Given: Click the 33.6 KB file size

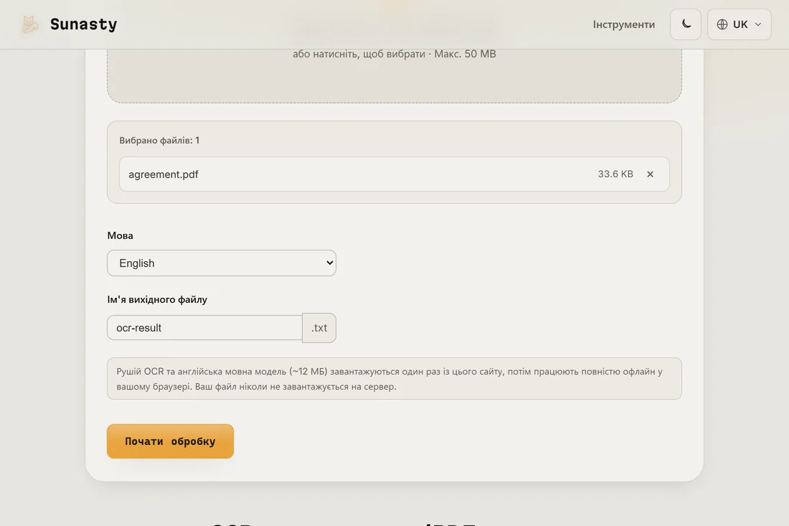Looking at the screenshot, I should pos(615,174).
